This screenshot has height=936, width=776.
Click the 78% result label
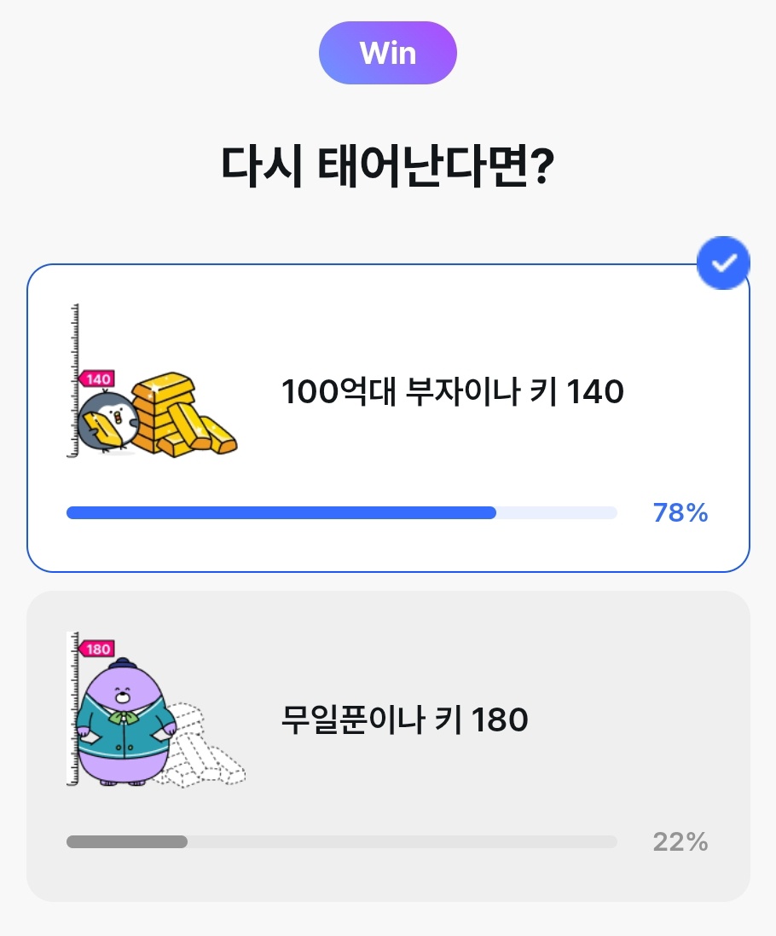(x=680, y=513)
